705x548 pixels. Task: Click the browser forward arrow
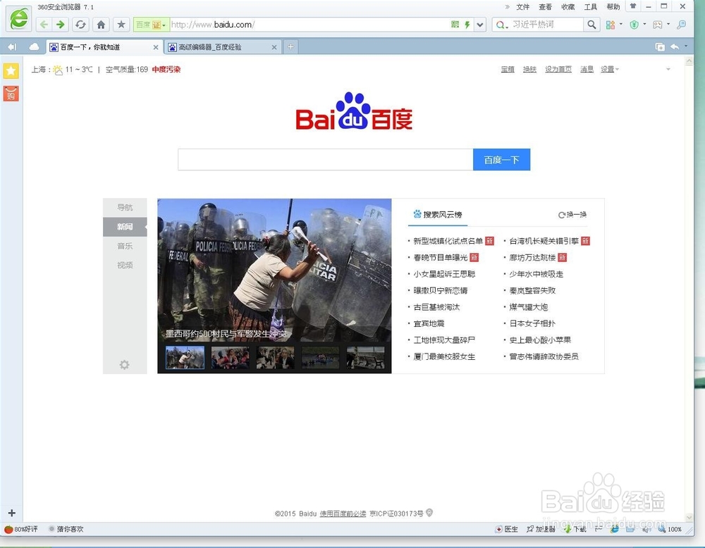(60, 24)
